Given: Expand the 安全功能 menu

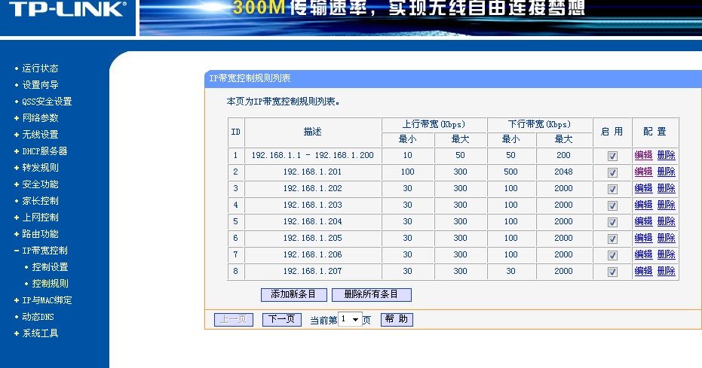Looking at the screenshot, I should tap(40, 184).
